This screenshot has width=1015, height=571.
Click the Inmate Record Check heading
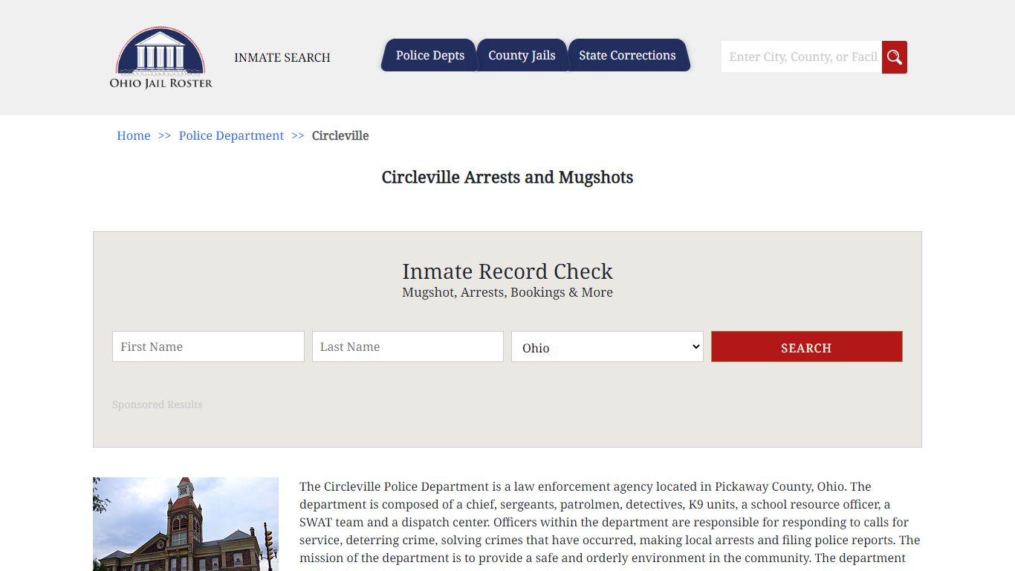click(x=507, y=271)
